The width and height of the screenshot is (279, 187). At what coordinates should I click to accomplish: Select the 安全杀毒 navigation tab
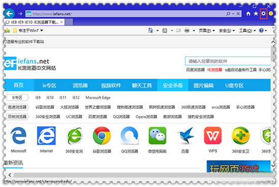coord(172,85)
